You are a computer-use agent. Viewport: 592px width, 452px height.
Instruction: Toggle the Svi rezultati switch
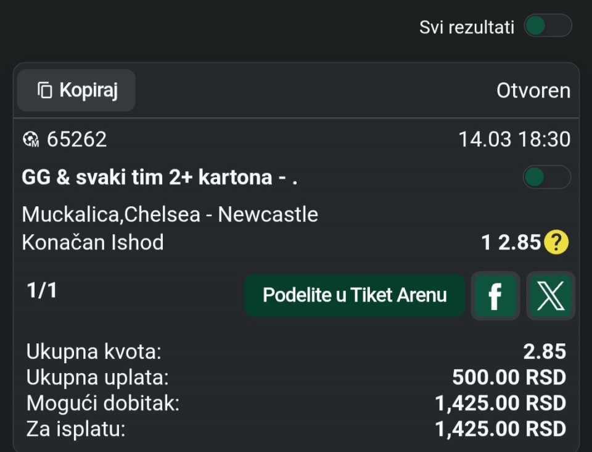coord(547,26)
